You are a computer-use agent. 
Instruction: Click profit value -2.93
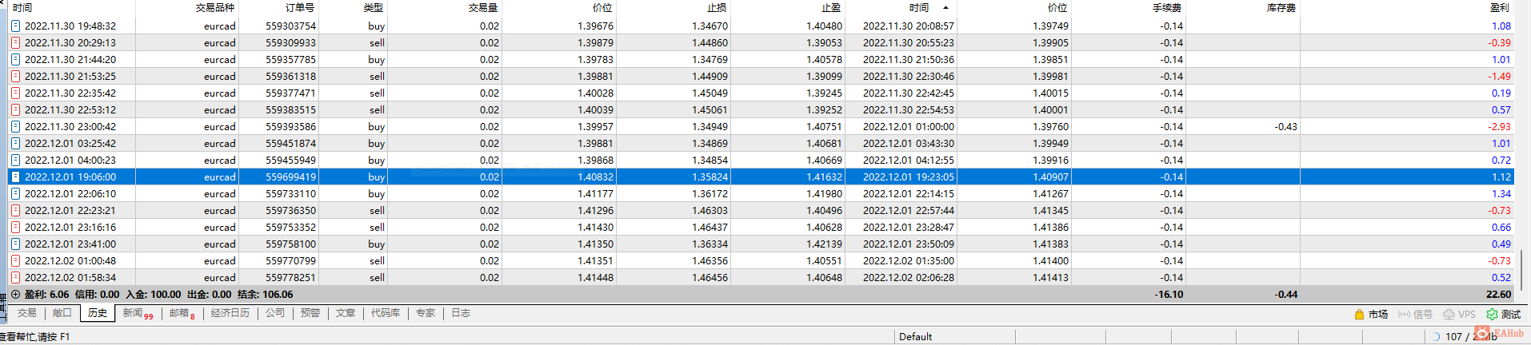[x=1499, y=126]
